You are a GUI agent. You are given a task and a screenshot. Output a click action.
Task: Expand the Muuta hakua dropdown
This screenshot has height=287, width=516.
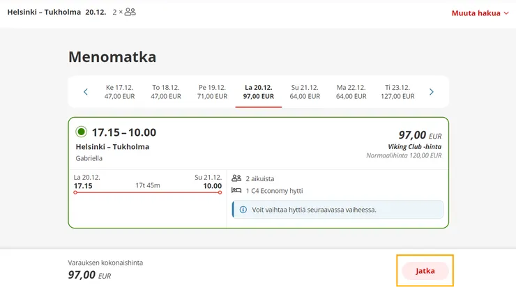pos(480,13)
